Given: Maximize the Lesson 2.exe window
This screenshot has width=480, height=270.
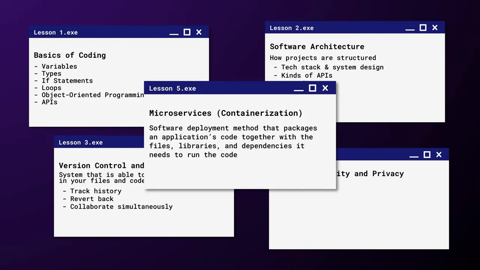Looking at the screenshot, I should [423, 28].
